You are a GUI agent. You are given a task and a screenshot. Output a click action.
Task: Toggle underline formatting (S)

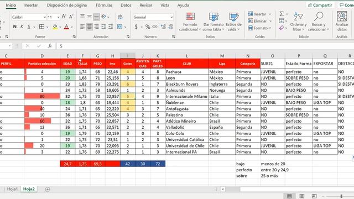pyautogui.click(x=29, y=27)
